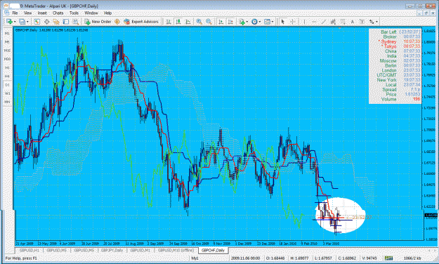Toggle the Navigator panel icon
Screen dimensions: 439x264
pos(56,22)
